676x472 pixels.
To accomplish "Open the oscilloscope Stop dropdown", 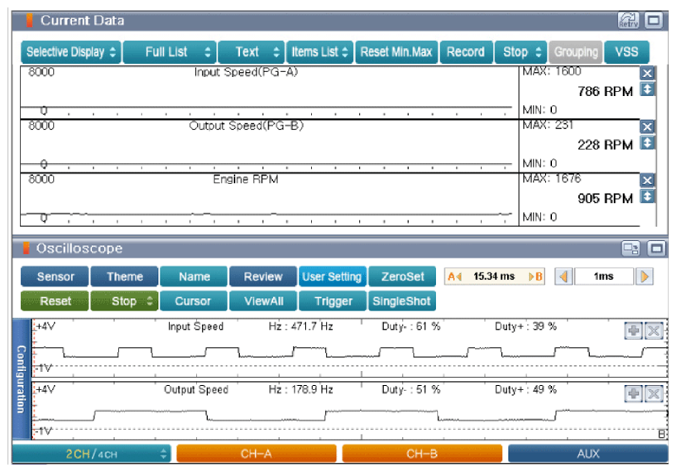I will pyautogui.click(x=124, y=301).
